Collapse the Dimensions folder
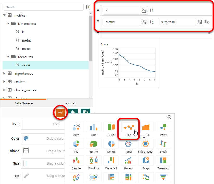 click(8, 24)
